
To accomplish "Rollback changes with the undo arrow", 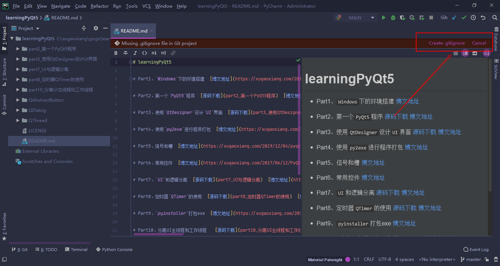I will tap(483, 18).
